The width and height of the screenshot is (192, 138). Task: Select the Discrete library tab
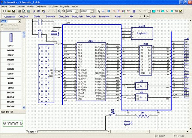pyautogui.click(x=50, y=16)
